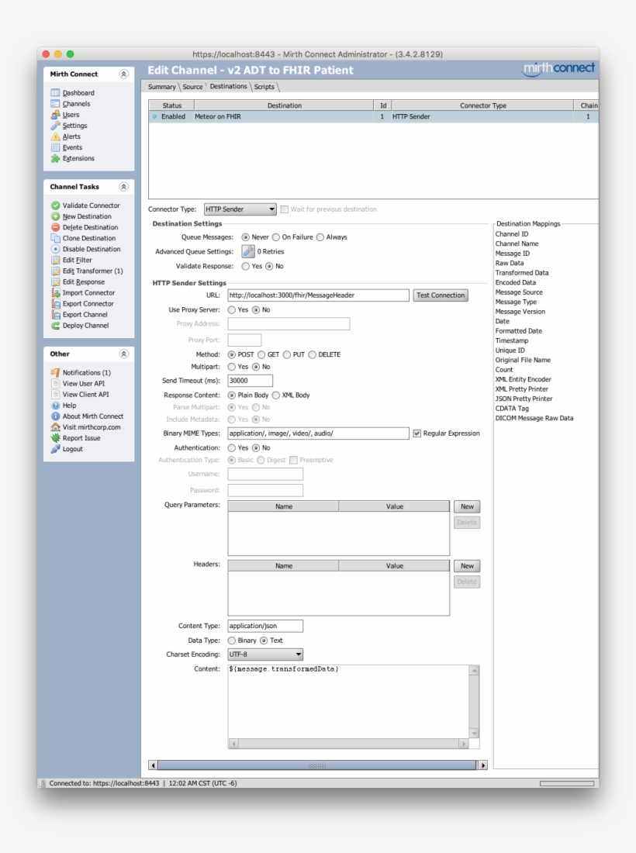Open the Channels view

coord(78,103)
